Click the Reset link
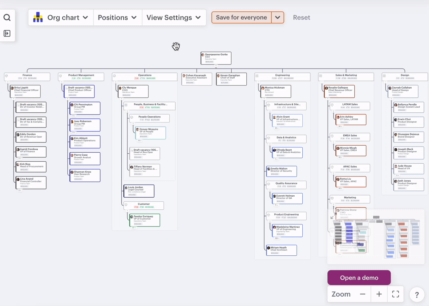Image resolution: width=429 pixels, height=306 pixels. [301, 17]
